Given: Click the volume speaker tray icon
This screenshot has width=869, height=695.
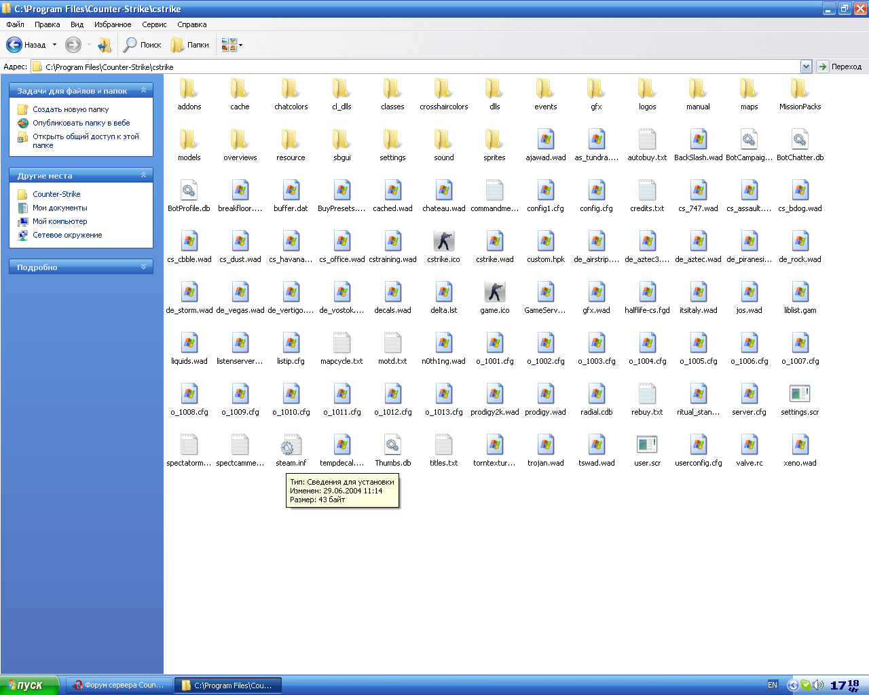Looking at the screenshot, I should click(819, 685).
